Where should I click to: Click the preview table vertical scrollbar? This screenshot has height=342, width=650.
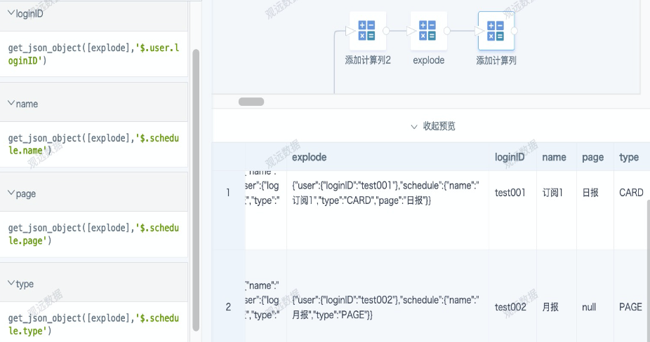[x=647, y=269]
